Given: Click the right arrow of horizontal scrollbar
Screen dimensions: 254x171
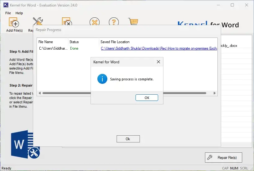Looking at the screenshot, I should (215, 93).
